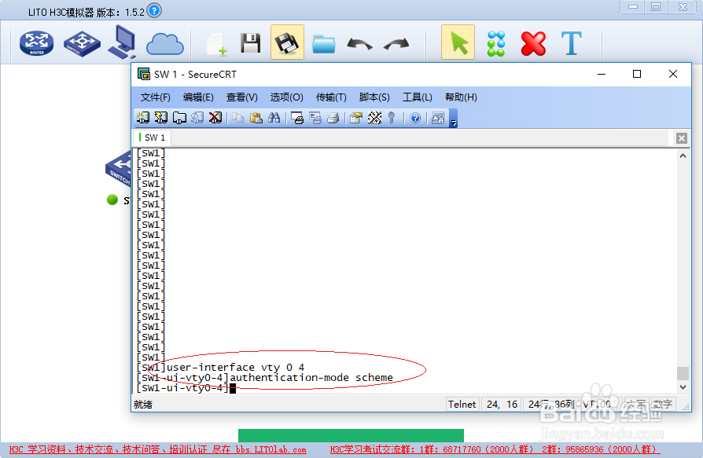Open the 文件(F) menu
Image resolution: width=703 pixels, height=458 pixels.
pyautogui.click(x=155, y=97)
